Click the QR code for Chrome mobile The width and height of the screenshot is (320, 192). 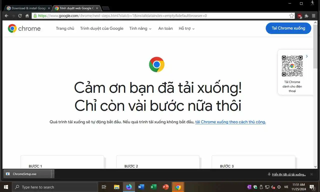tap(292, 66)
